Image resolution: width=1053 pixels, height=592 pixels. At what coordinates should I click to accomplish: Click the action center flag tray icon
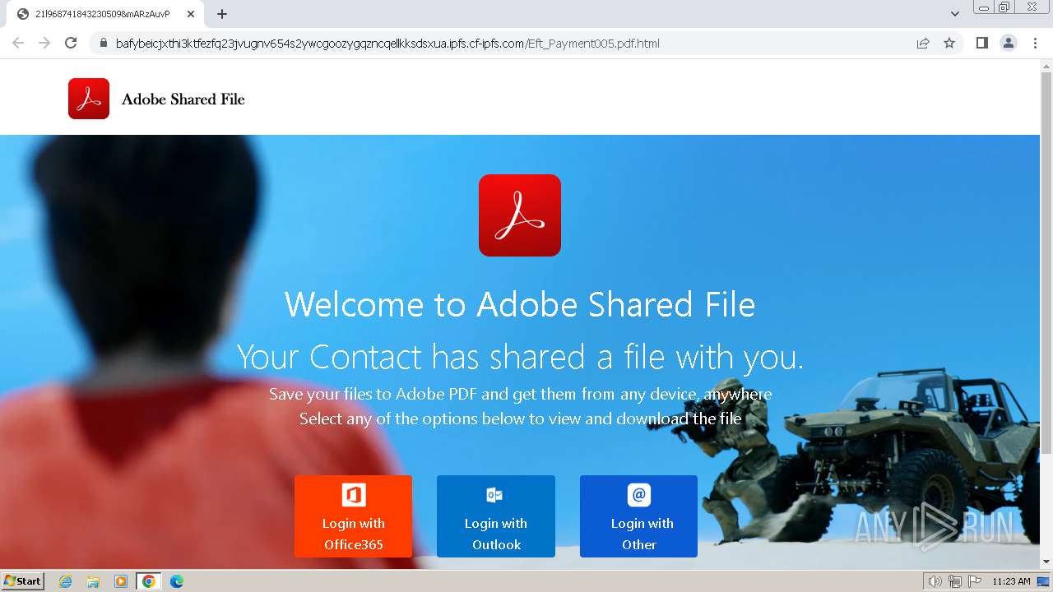[974, 581]
